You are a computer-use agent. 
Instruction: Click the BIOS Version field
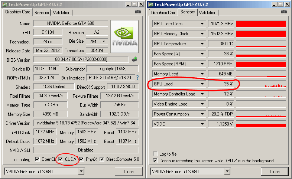click(x=81, y=59)
